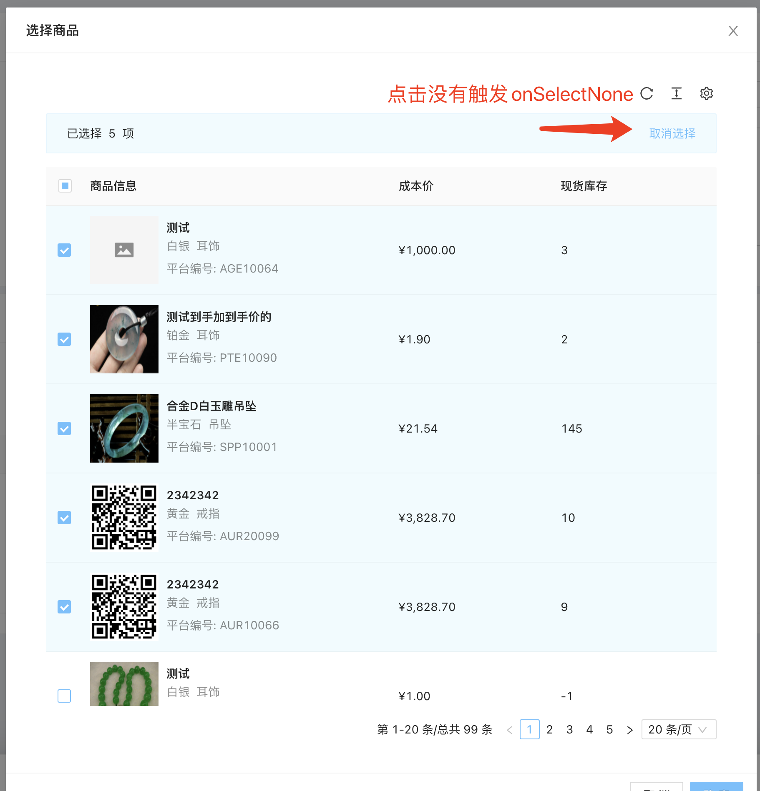760x791 pixels.
Task: Close the 选择商品 dialog
Action: point(733,31)
